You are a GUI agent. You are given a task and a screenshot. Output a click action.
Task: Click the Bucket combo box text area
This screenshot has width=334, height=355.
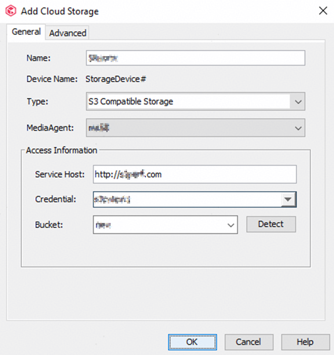pyautogui.click(x=159, y=224)
